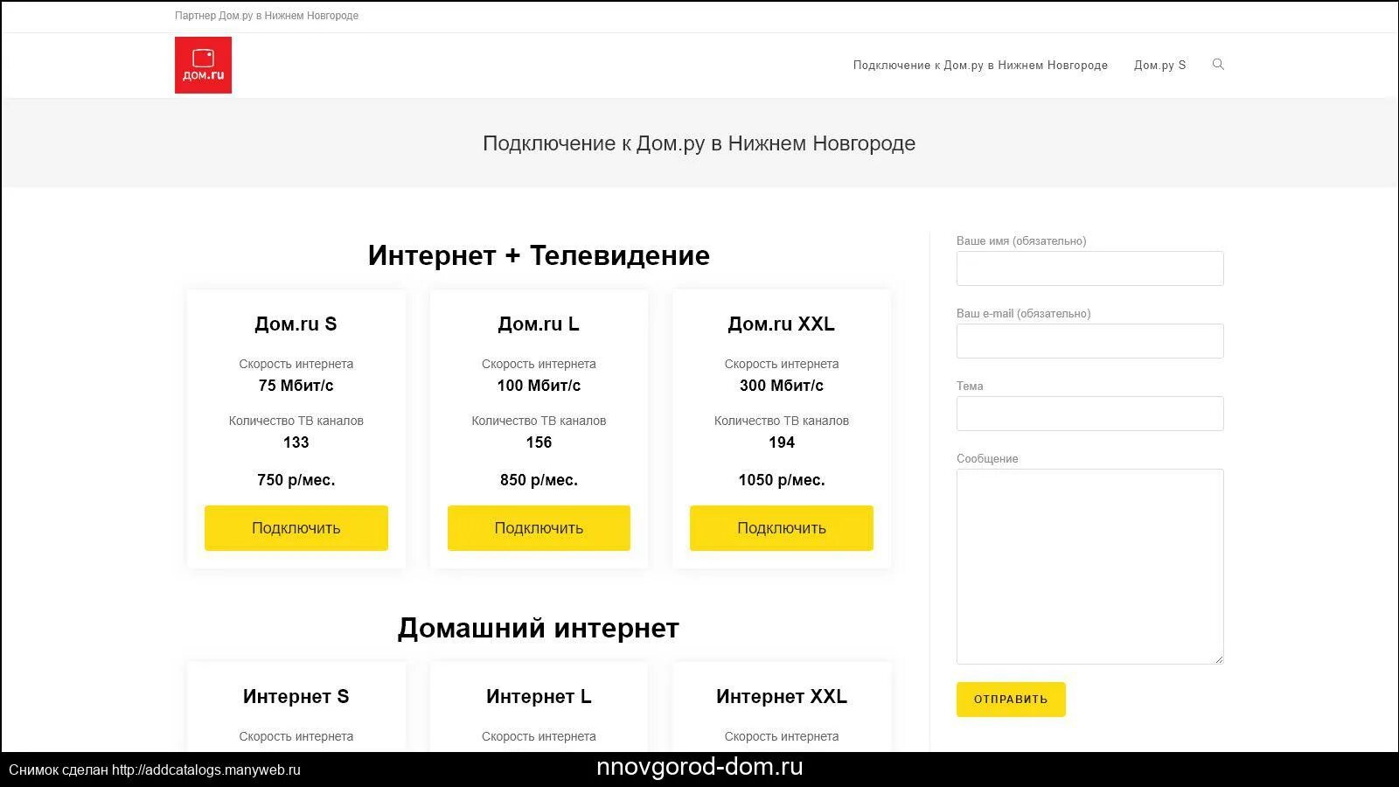Image resolution: width=1399 pixels, height=787 pixels.
Task: Click the '75 Мбит/с' speed value
Action: [x=296, y=386]
